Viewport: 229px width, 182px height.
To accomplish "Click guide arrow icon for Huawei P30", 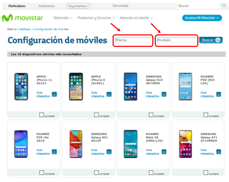I will pyautogui.click(x=219, y=94).
